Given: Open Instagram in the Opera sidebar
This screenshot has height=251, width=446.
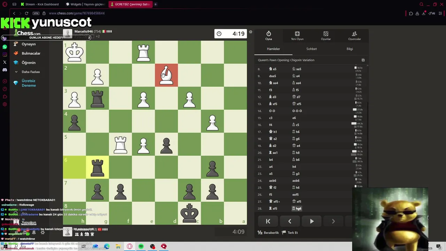Looking at the screenshot, I should tap(5, 54).
